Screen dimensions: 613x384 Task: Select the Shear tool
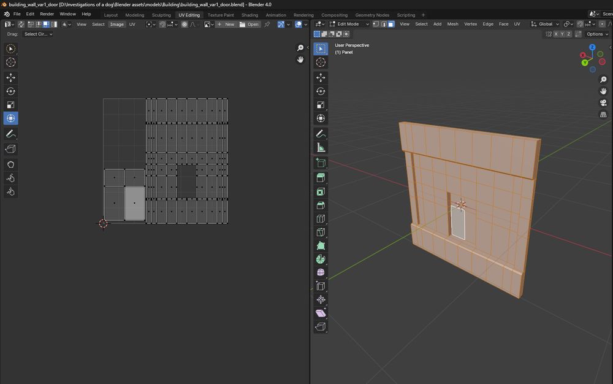[x=321, y=313]
